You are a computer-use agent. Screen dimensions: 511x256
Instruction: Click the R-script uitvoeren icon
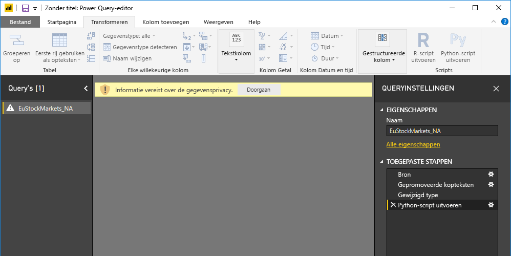pos(423,40)
